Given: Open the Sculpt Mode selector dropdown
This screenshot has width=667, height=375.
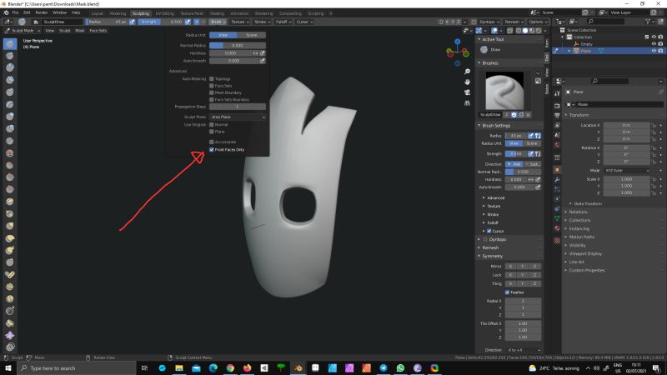Looking at the screenshot, I should click(23, 31).
